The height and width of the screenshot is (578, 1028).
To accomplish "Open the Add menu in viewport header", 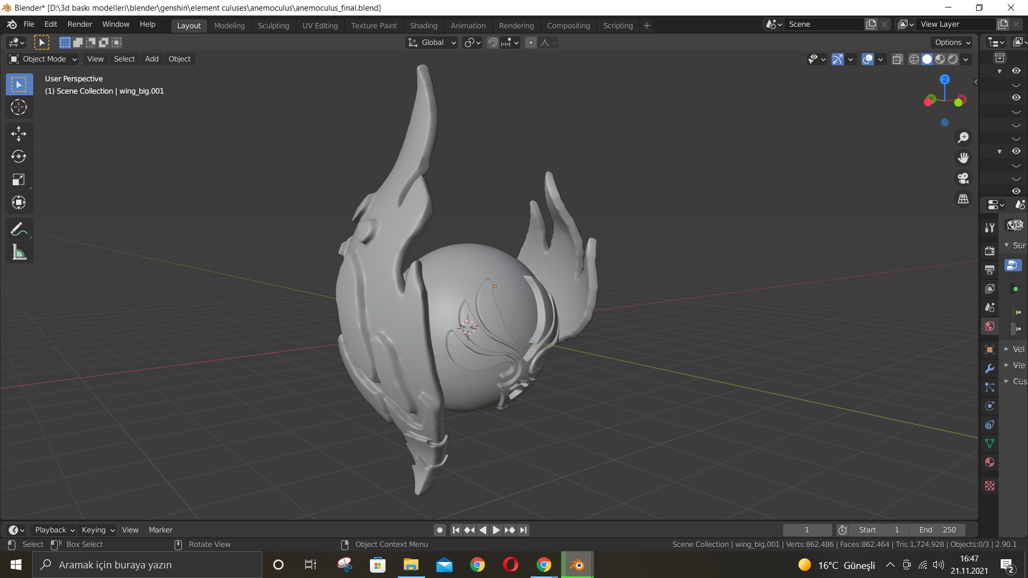I will (x=152, y=59).
